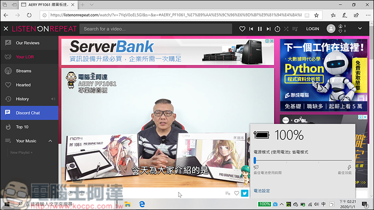Open Top 10 in the sidebar
This screenshot has width=374, height=210.
29,127
